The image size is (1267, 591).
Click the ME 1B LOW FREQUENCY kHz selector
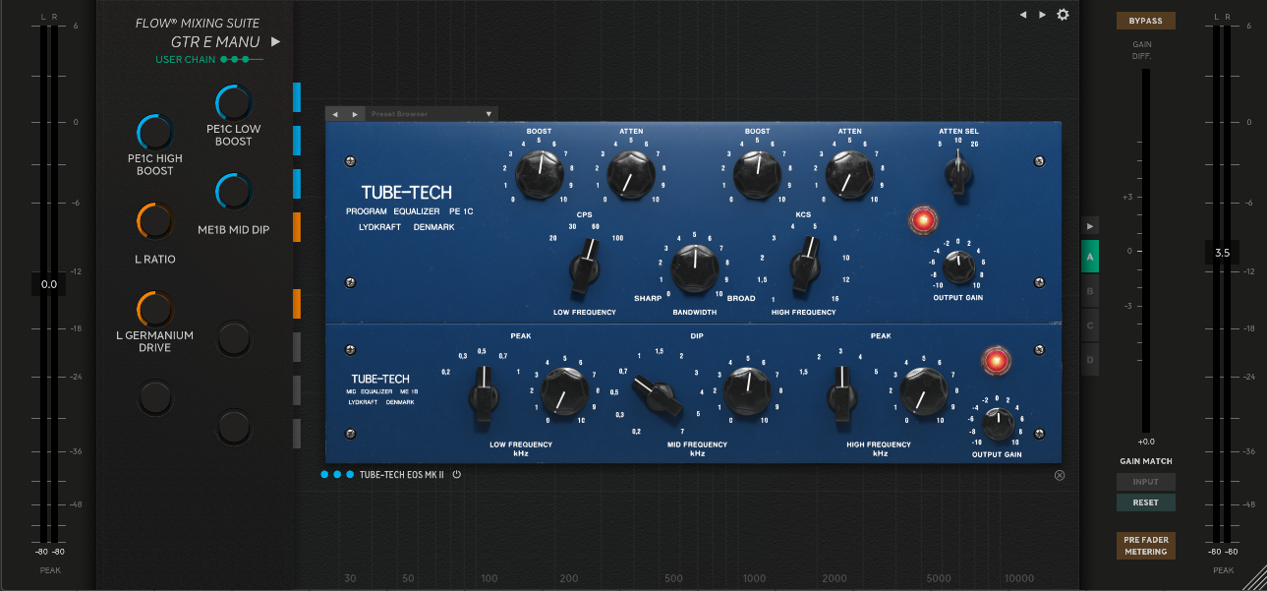coord(483,394)
